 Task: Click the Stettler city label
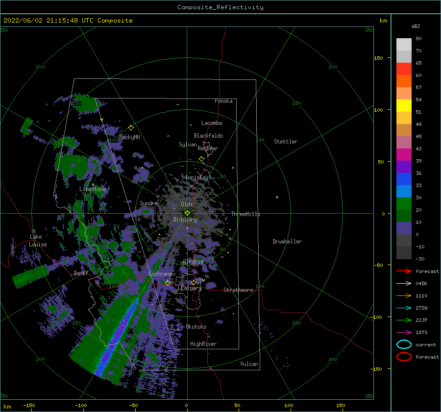click(286, 142)
